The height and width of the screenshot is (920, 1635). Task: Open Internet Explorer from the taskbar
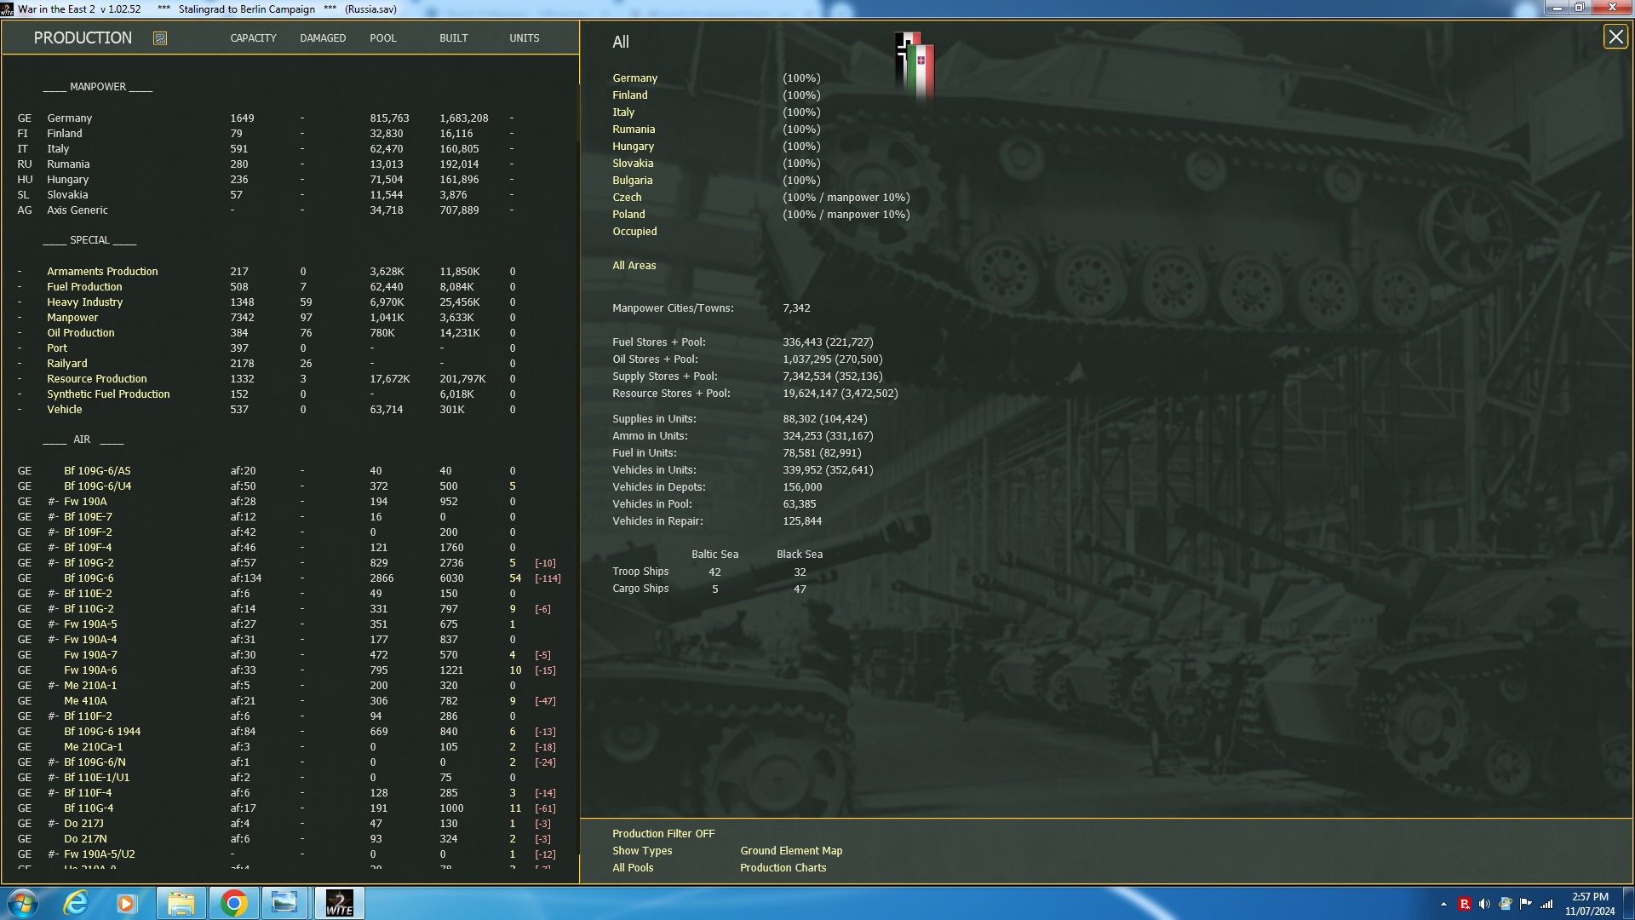click(x=76, y=903)
